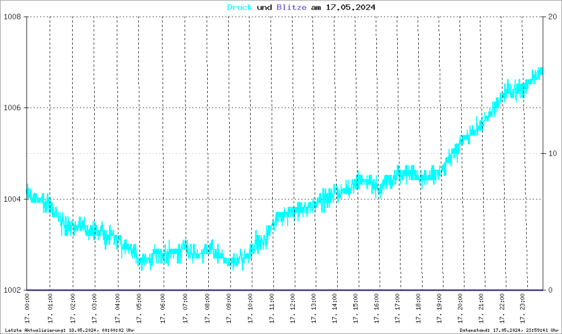Click the '17. 20:00' time axis label
Screen dimensions: 562x334
point(460,309)
